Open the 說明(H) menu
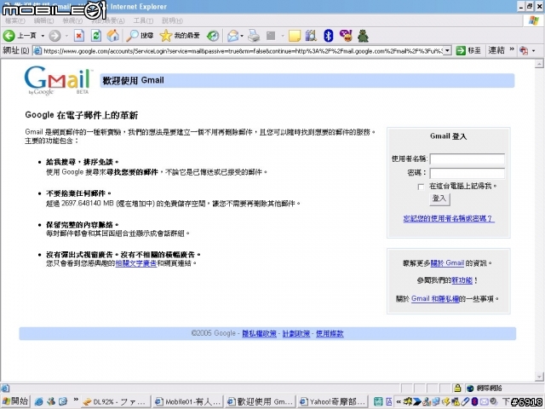Screen dimensions: 545x409 coord(172,20)
